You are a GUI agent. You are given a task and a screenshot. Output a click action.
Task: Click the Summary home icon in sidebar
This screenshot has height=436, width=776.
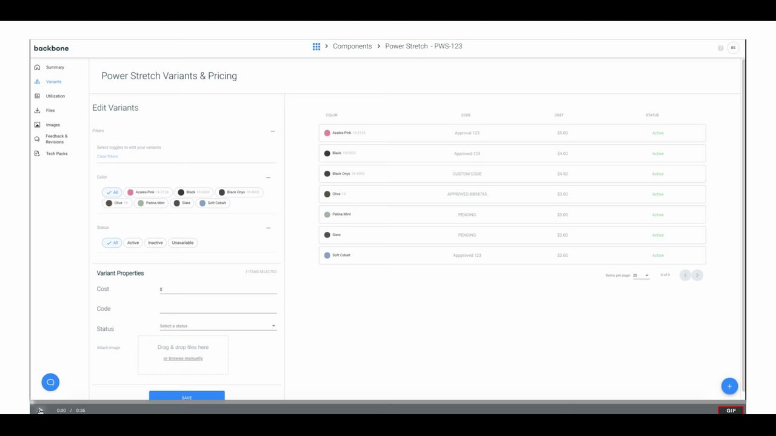tap(37, 67)
